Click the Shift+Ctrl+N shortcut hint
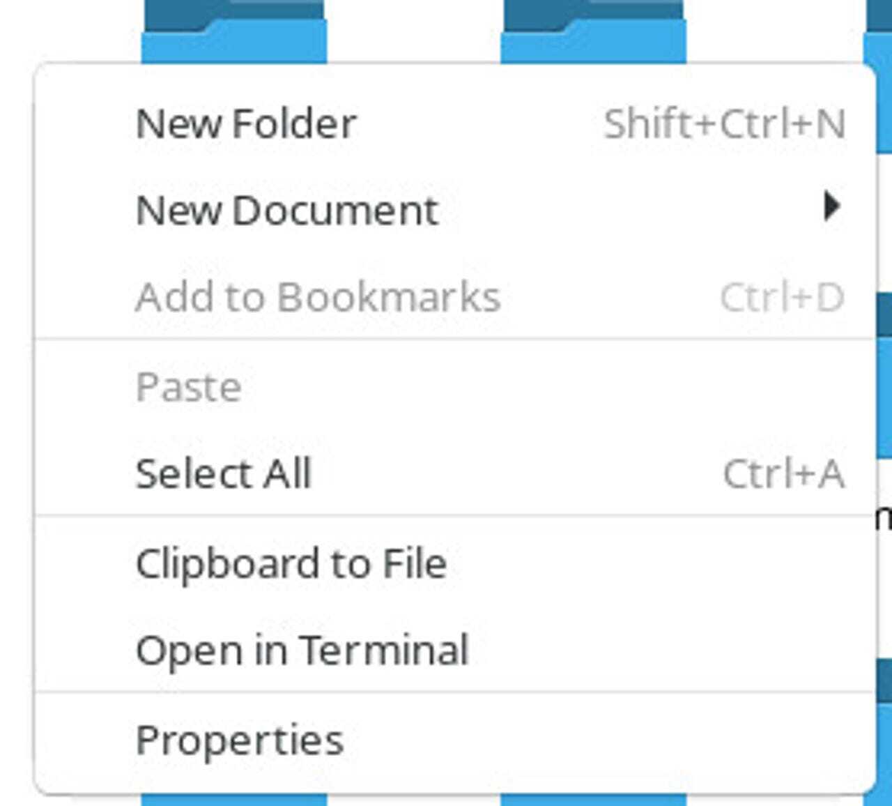The image size is (892, 806). pyautogui.click(x=724, y=124)
